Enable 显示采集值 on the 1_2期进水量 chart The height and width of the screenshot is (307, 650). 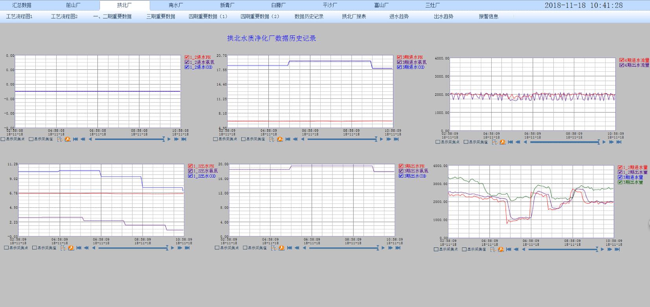pos(464,249)
